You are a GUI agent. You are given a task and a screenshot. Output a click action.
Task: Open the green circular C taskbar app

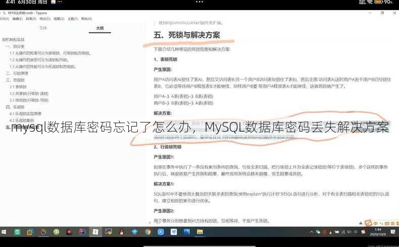[x=56, y=232]
